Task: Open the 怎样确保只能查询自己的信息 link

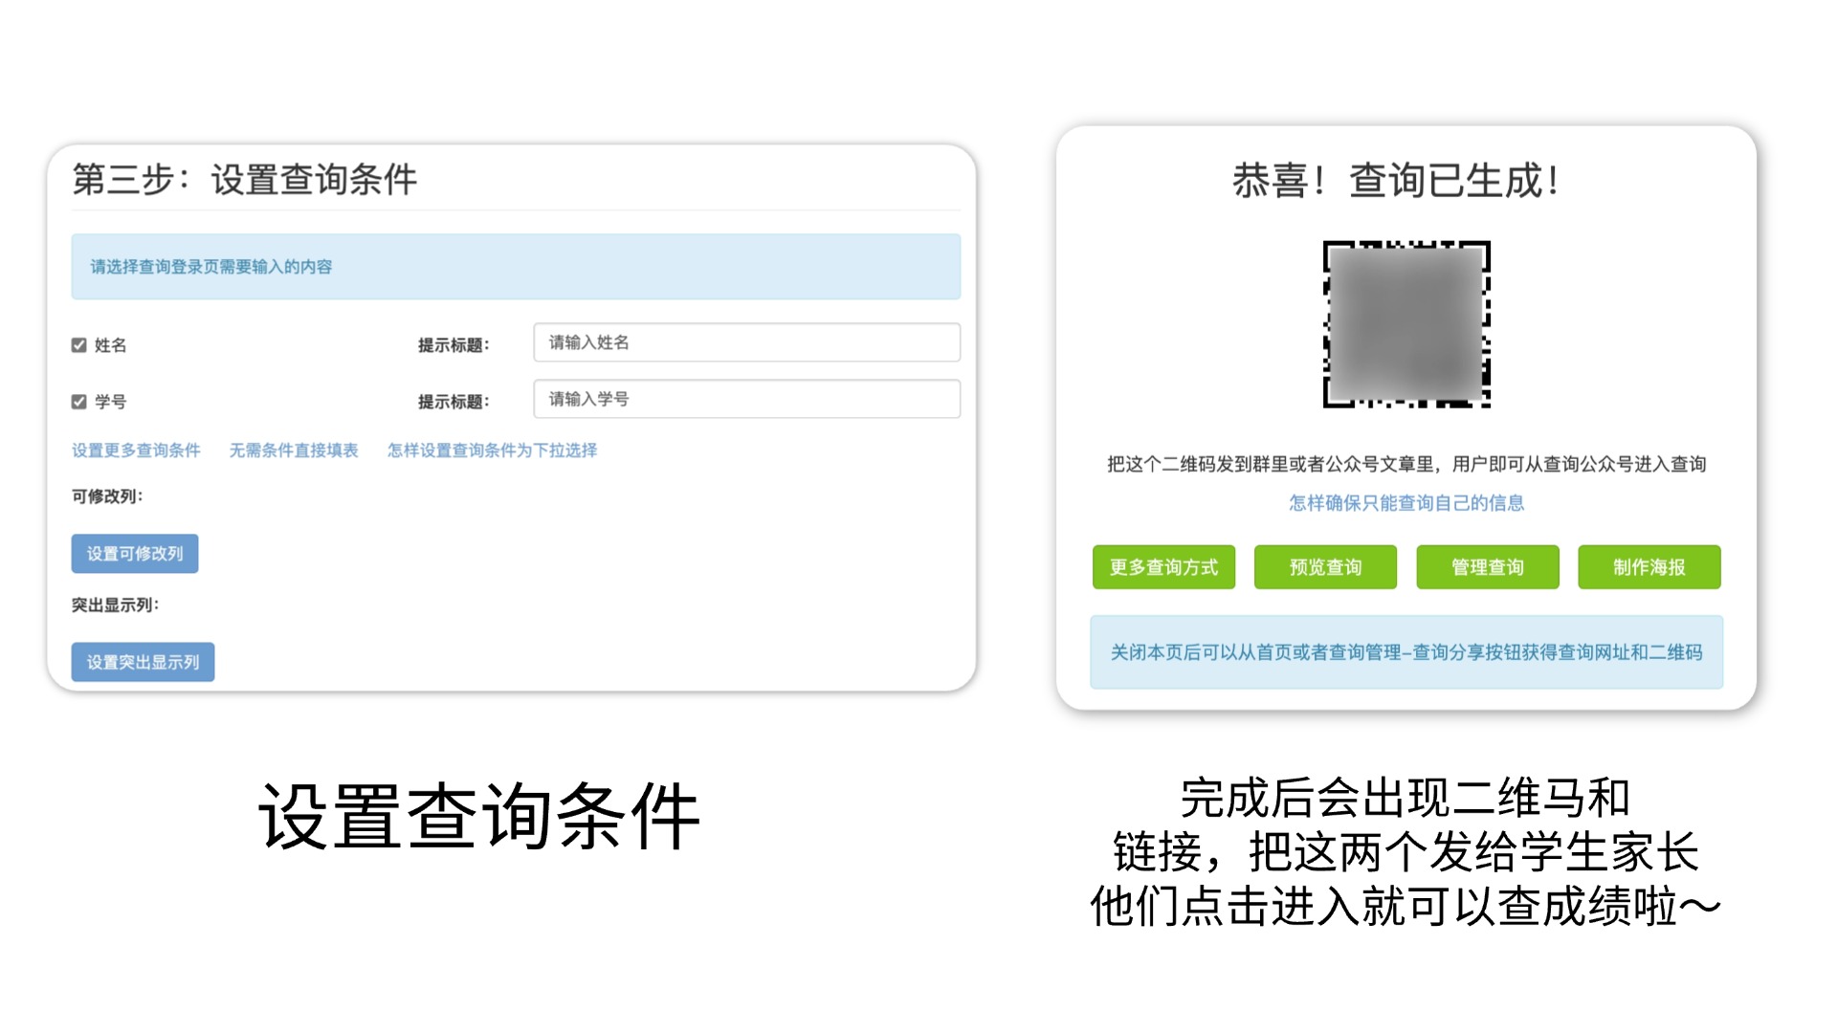Action: pos(1406,503)
